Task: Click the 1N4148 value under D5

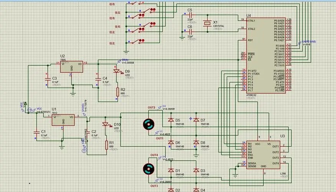Action: click(180, 124)
